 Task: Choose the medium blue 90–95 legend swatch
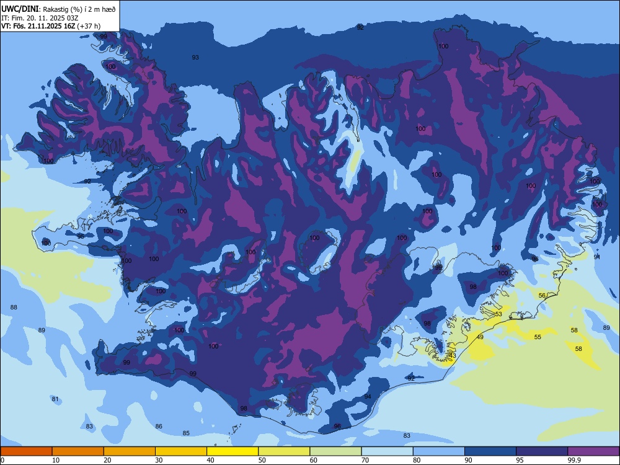tap(490, 451)
